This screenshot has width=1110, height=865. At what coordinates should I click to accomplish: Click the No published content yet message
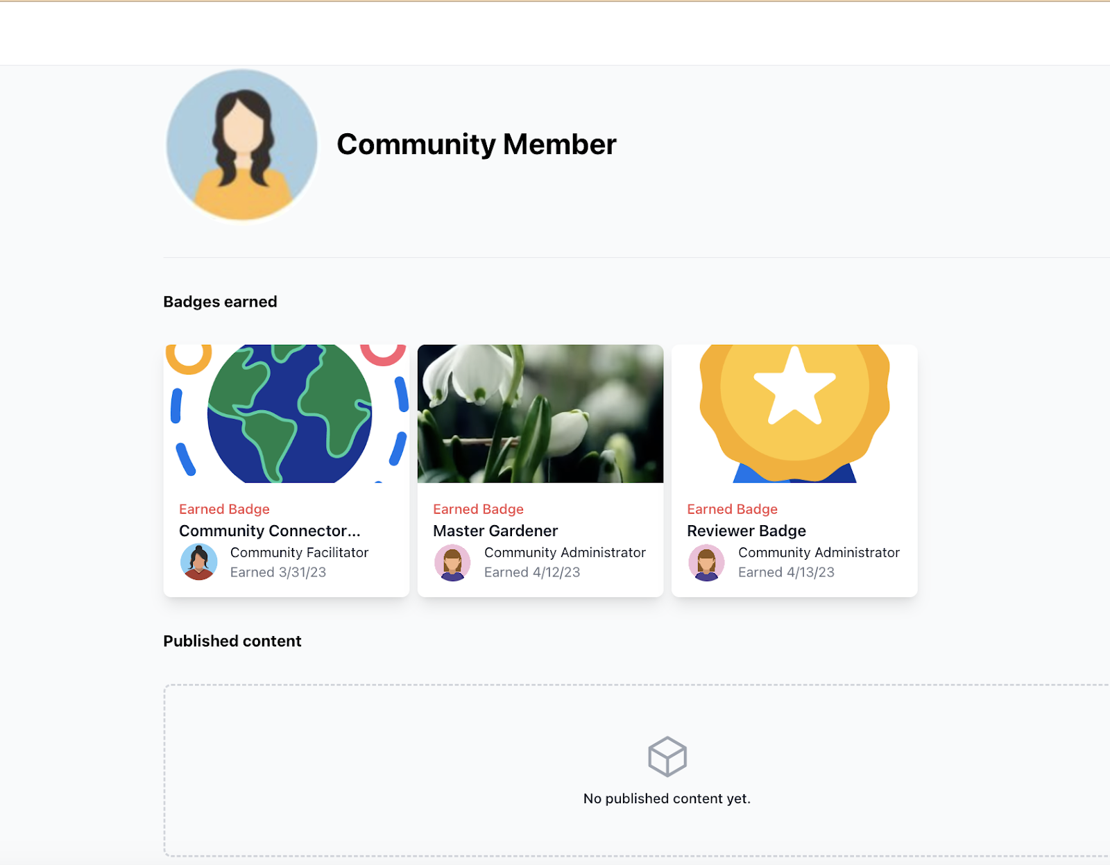667,798
